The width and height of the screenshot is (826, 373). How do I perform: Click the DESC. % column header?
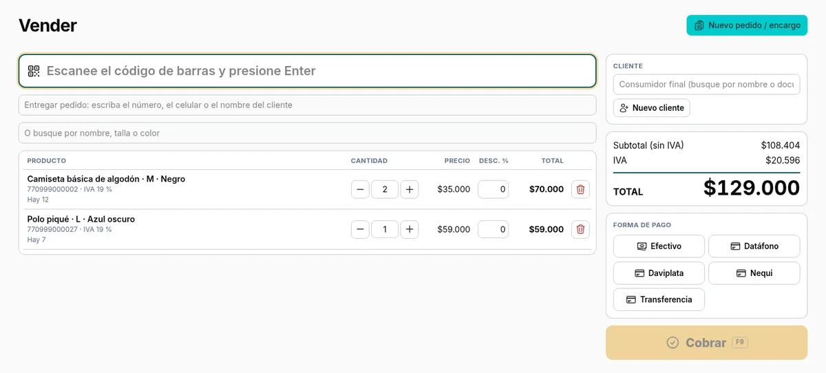point(494,161)
